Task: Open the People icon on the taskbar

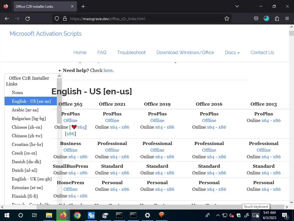Action: click(207, 215)
